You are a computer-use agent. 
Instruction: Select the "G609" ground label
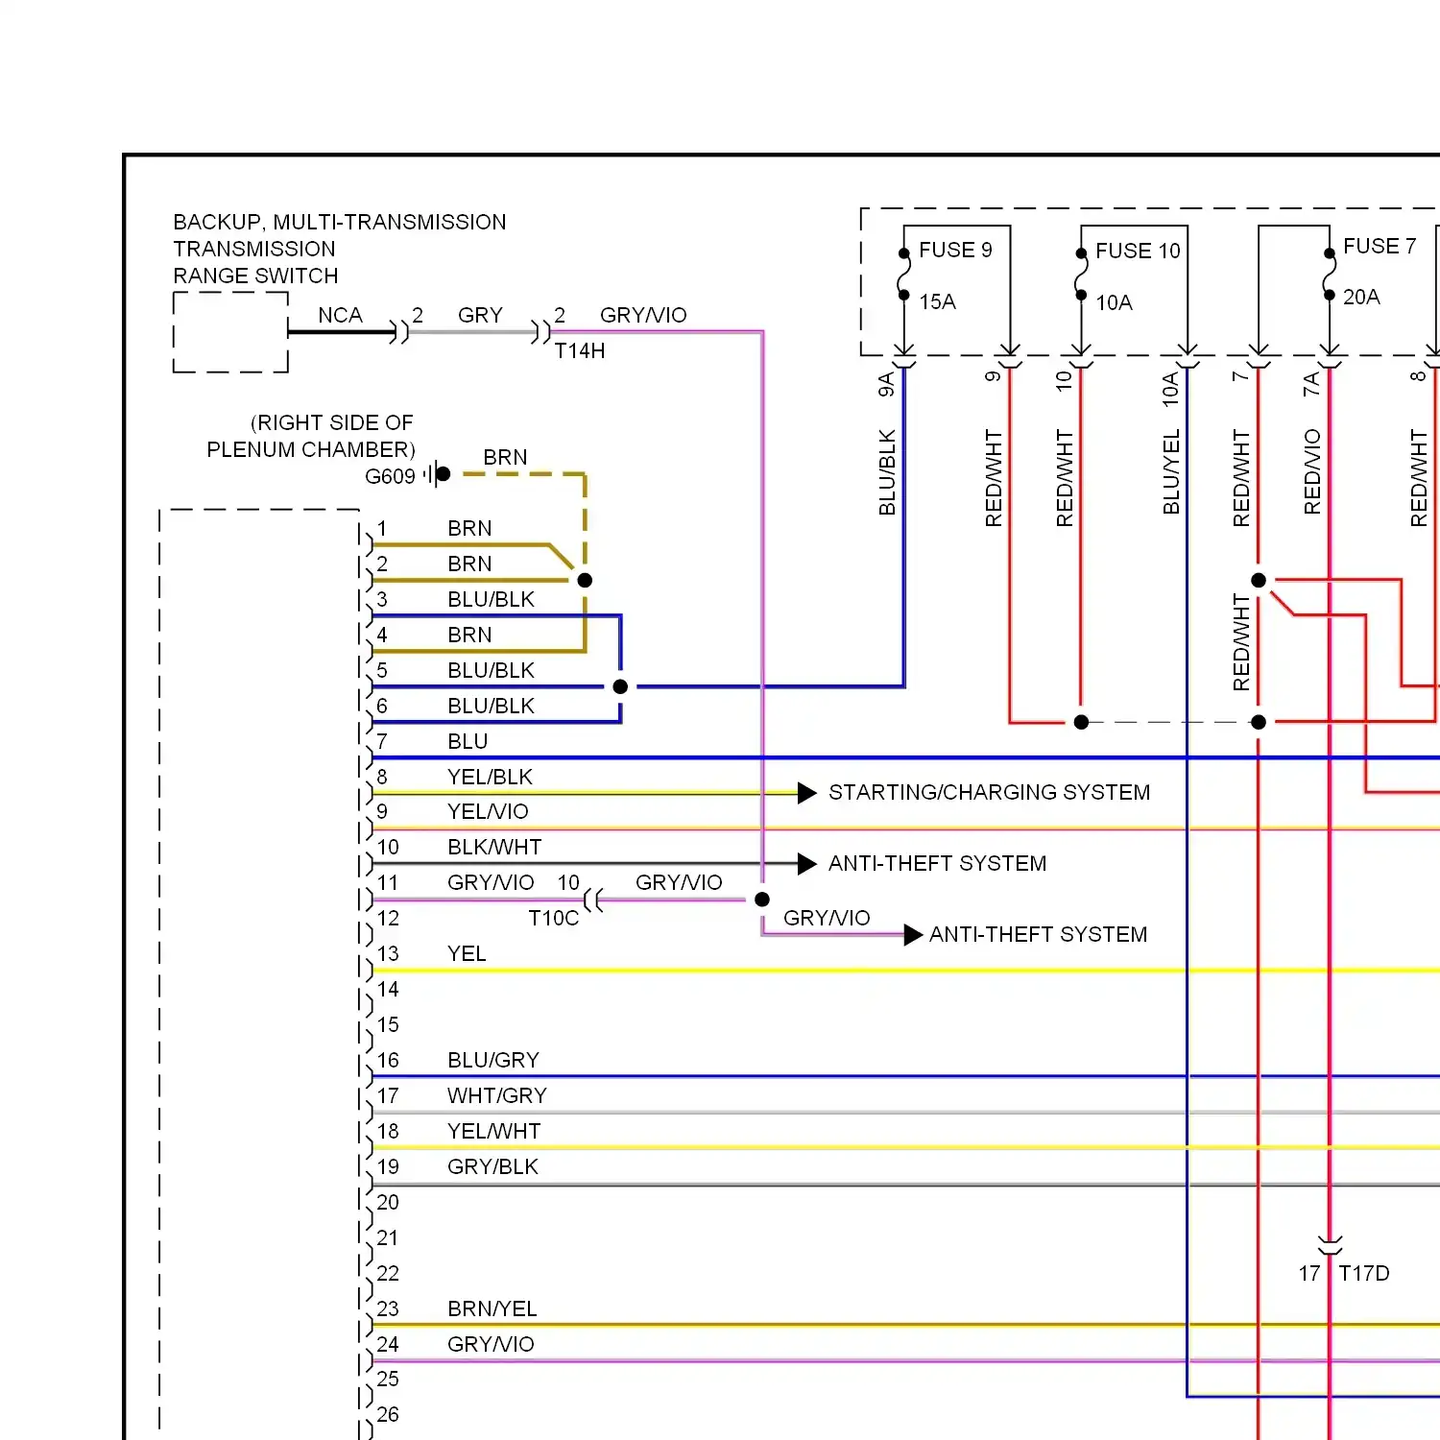tap(390, 476)
